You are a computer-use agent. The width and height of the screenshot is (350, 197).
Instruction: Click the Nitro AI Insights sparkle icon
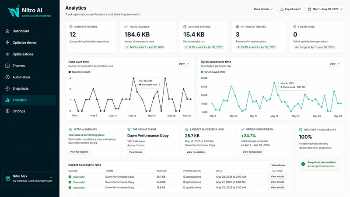pos(70,129)
